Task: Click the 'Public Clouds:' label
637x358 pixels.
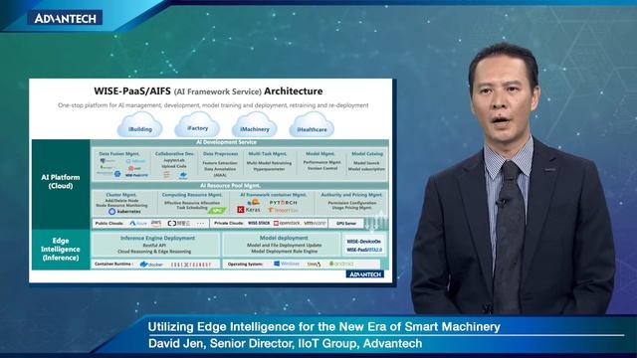Action: [108, 223]
